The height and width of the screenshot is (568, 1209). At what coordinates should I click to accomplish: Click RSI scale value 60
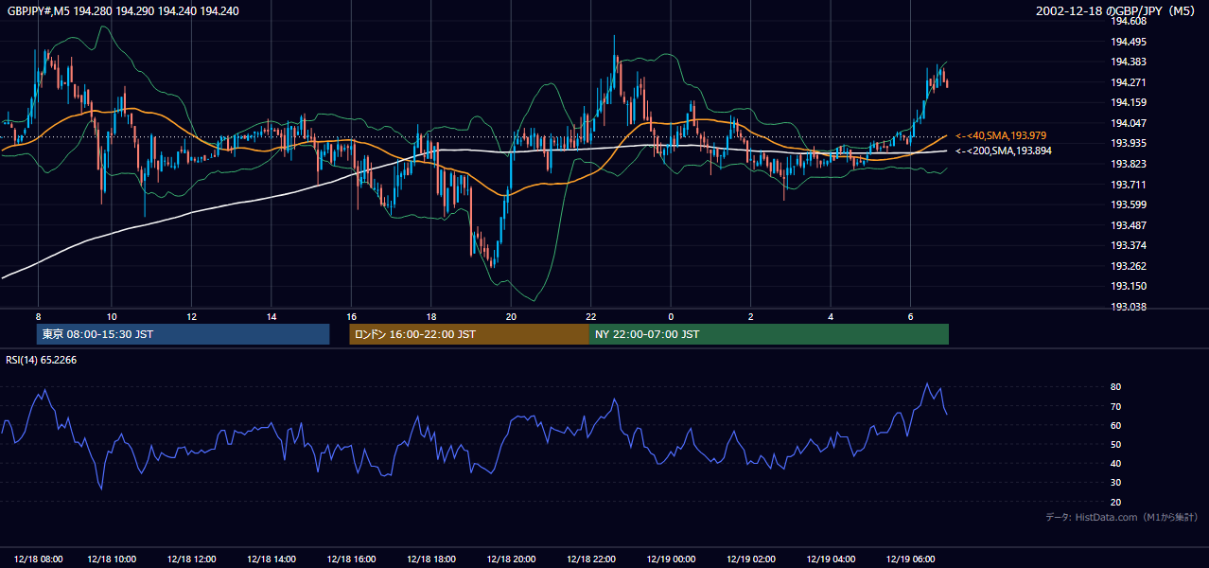(1116, 425)
